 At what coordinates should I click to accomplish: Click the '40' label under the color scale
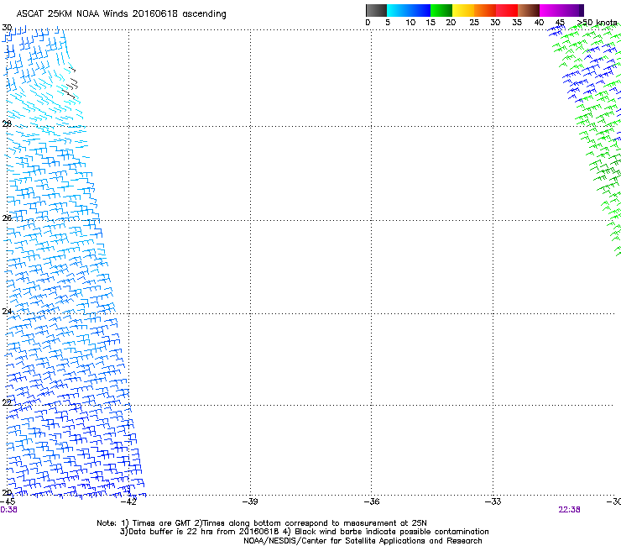click(539, 23)
